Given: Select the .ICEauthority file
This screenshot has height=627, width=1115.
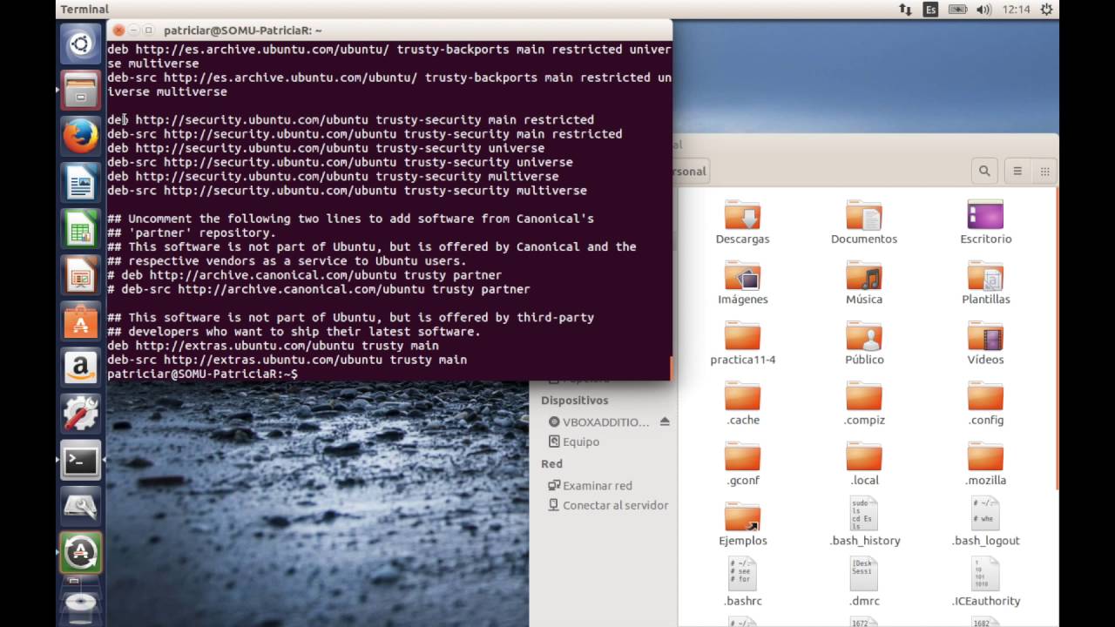Looking at the screenshot, I should (x=985, y=582).
